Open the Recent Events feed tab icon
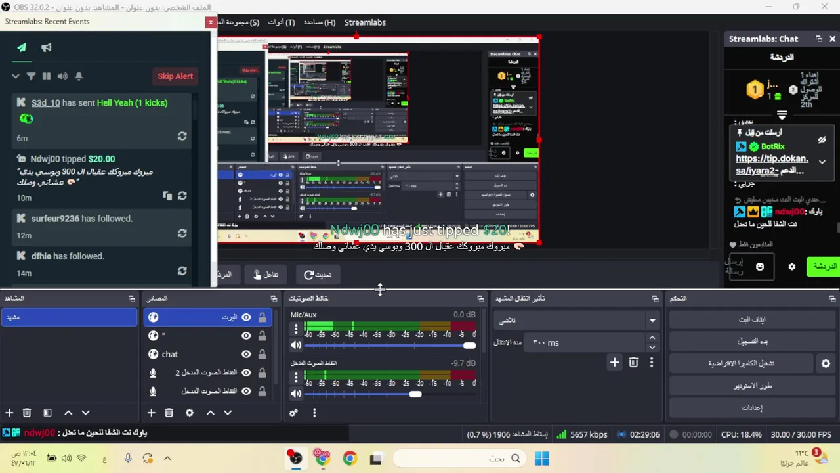This screenshot has height=473, width=840. pos(22,47)
